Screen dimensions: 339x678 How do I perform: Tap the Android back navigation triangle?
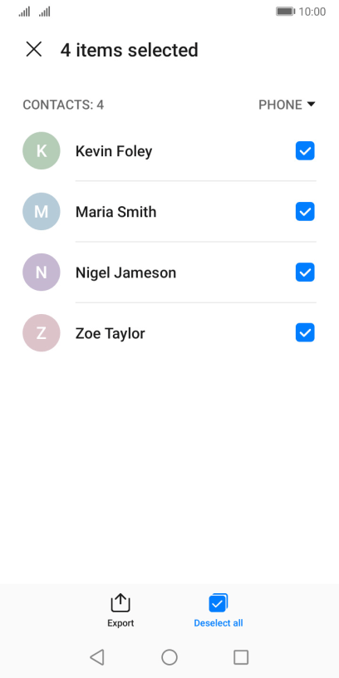(x=97, y=657)
